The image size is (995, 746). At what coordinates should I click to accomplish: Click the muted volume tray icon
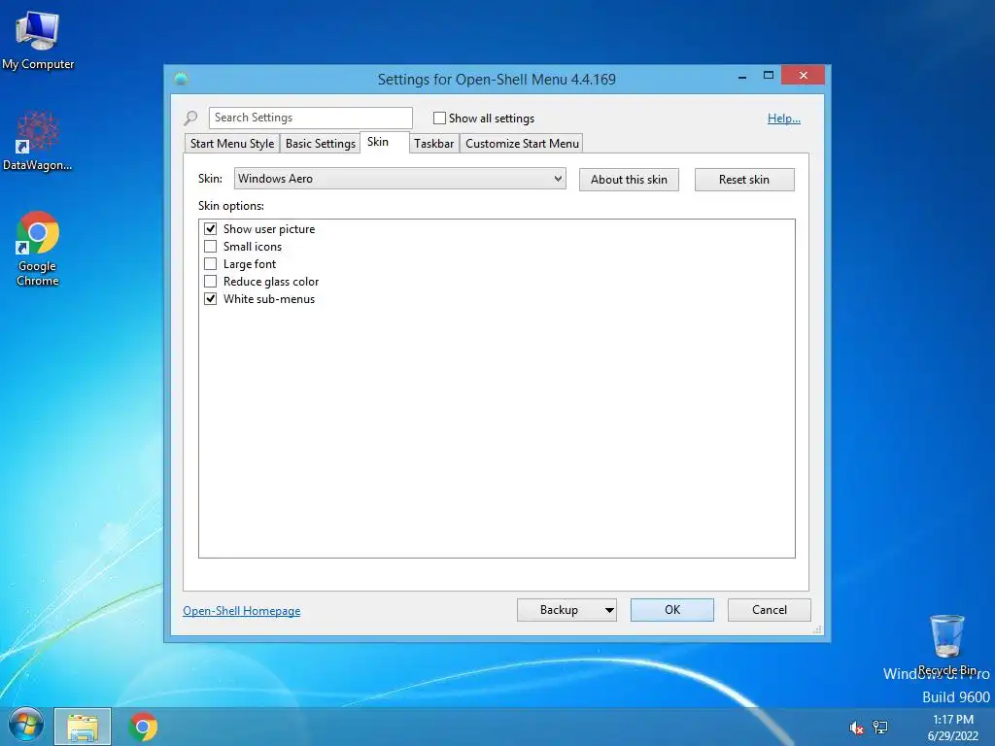tap(856, 728)
